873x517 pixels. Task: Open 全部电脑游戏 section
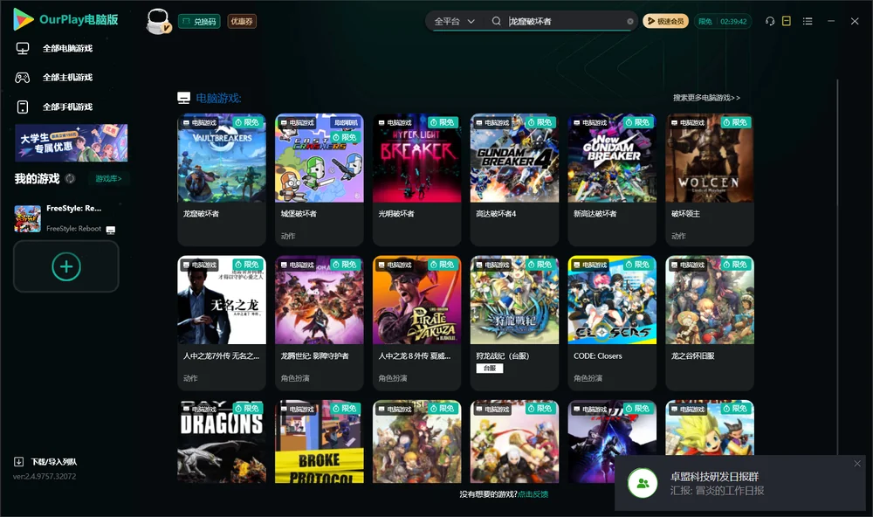click(67, 49)
